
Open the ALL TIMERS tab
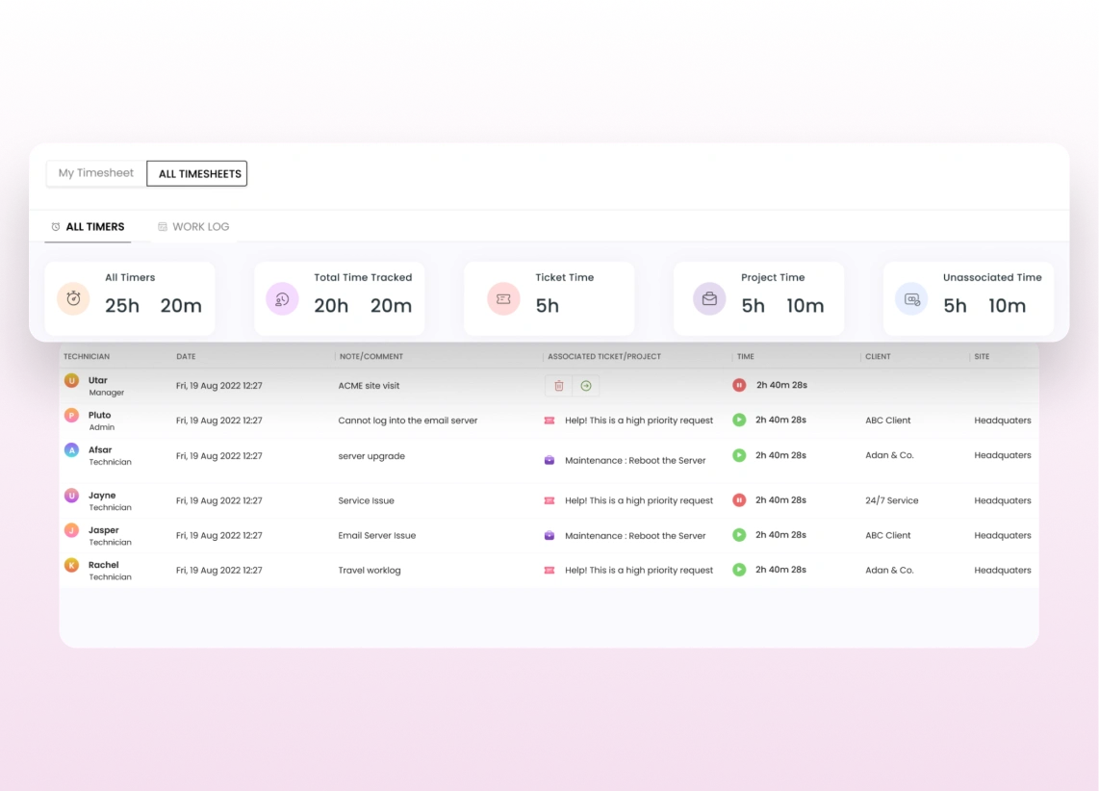coord(88,227)
